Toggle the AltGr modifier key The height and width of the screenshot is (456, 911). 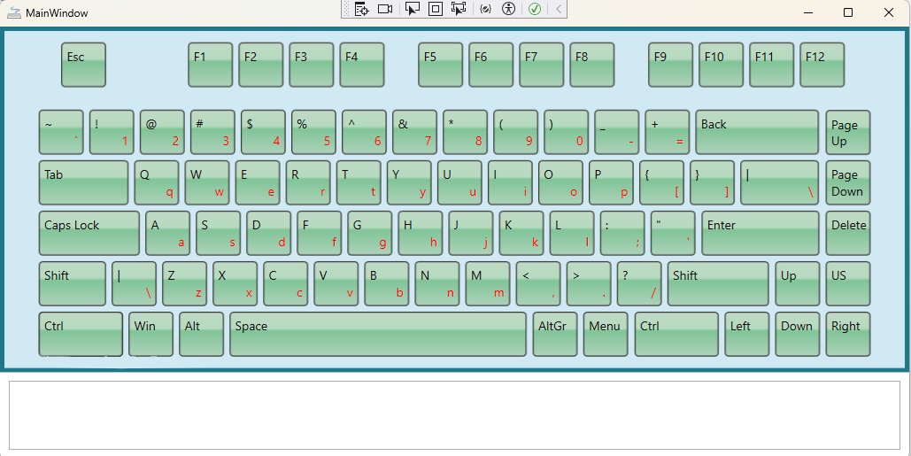555,334
